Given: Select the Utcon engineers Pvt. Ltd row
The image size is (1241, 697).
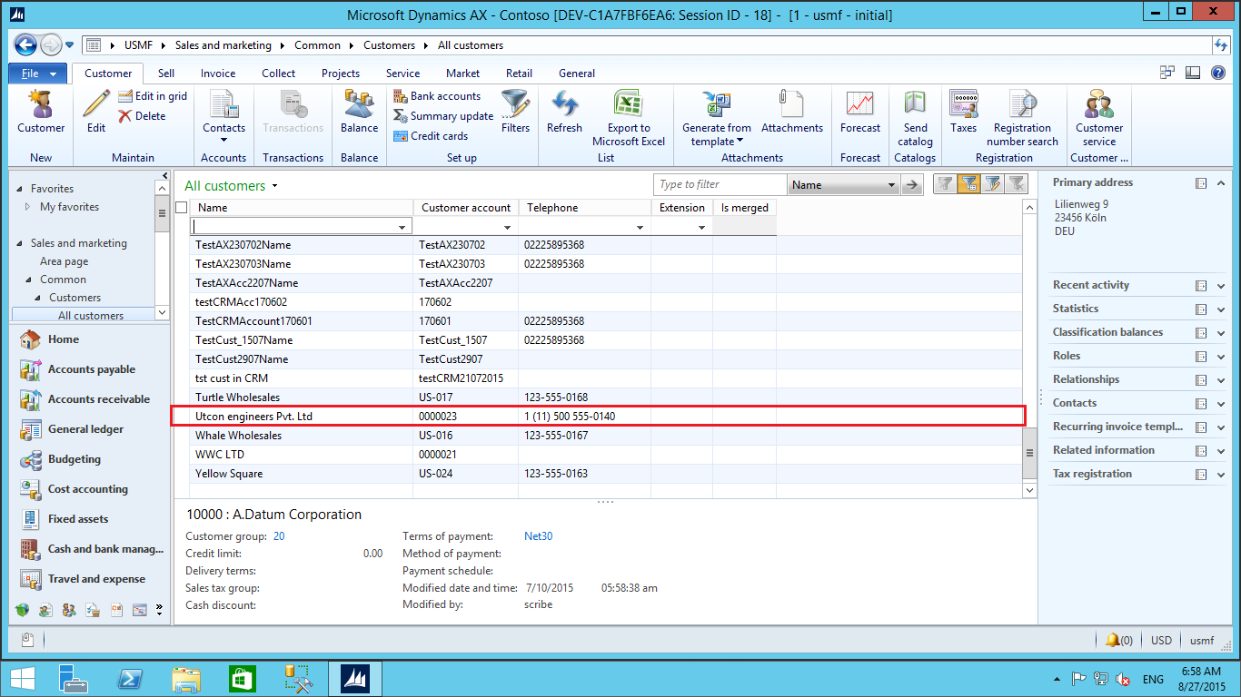Looking at the screenshot, I should (598, 417).
